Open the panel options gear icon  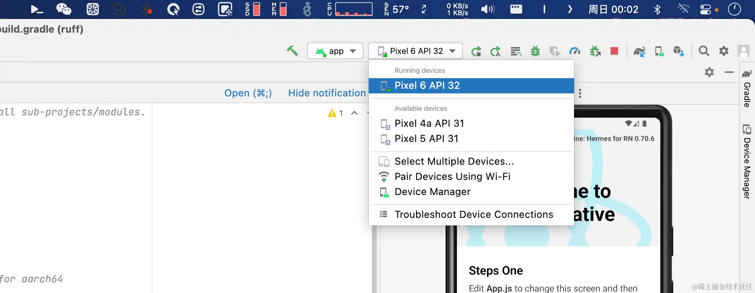coord(709,72)
